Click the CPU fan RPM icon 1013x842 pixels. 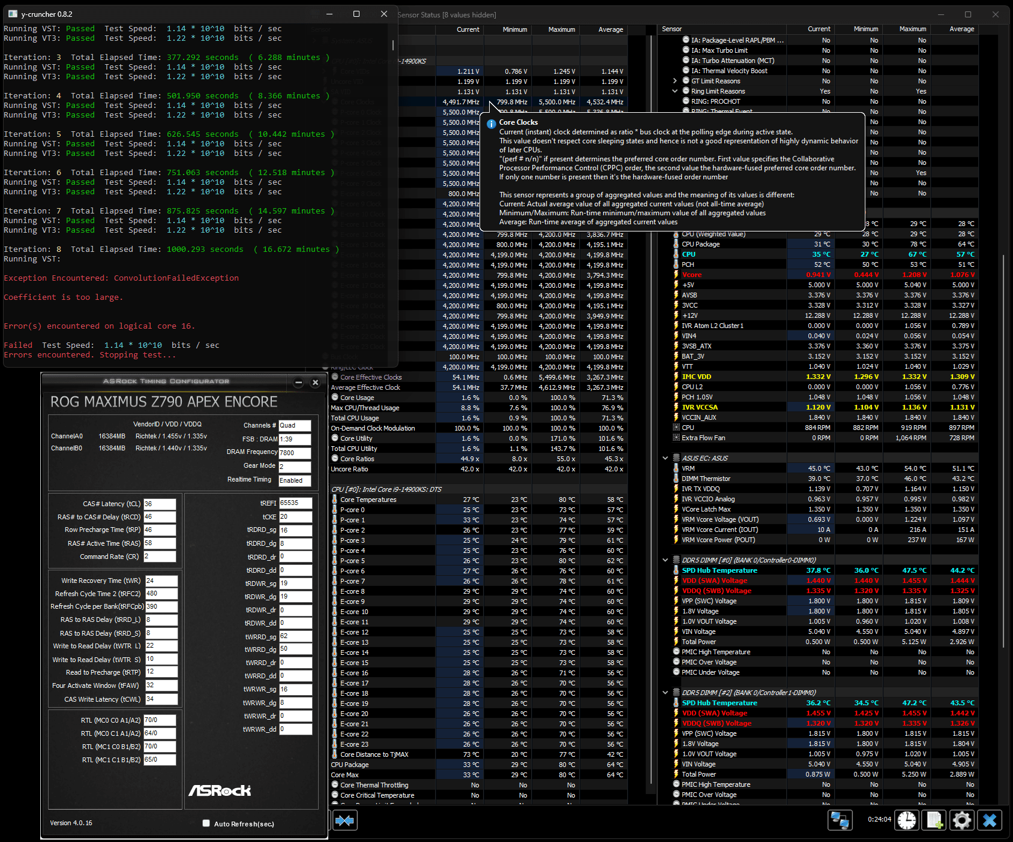pos(676,428)
